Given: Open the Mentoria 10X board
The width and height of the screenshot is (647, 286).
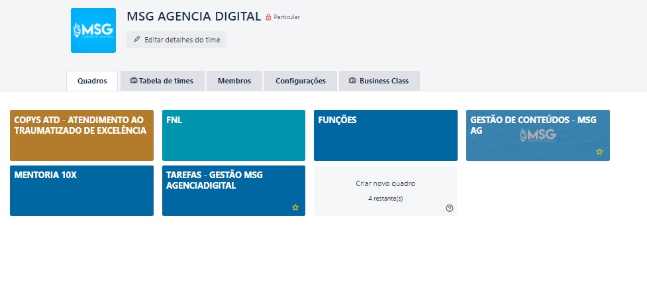Looking at the screenshot, I should [81, 191].
